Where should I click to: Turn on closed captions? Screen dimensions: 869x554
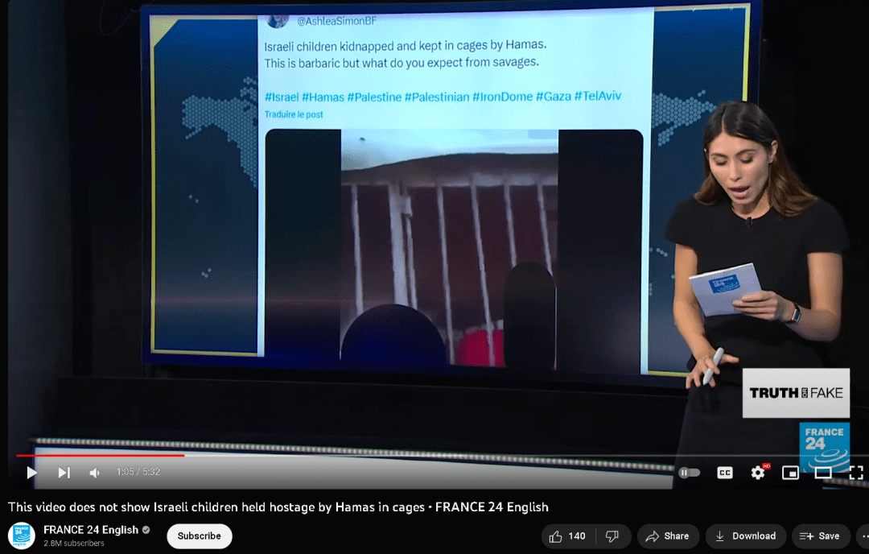point(725,473)
